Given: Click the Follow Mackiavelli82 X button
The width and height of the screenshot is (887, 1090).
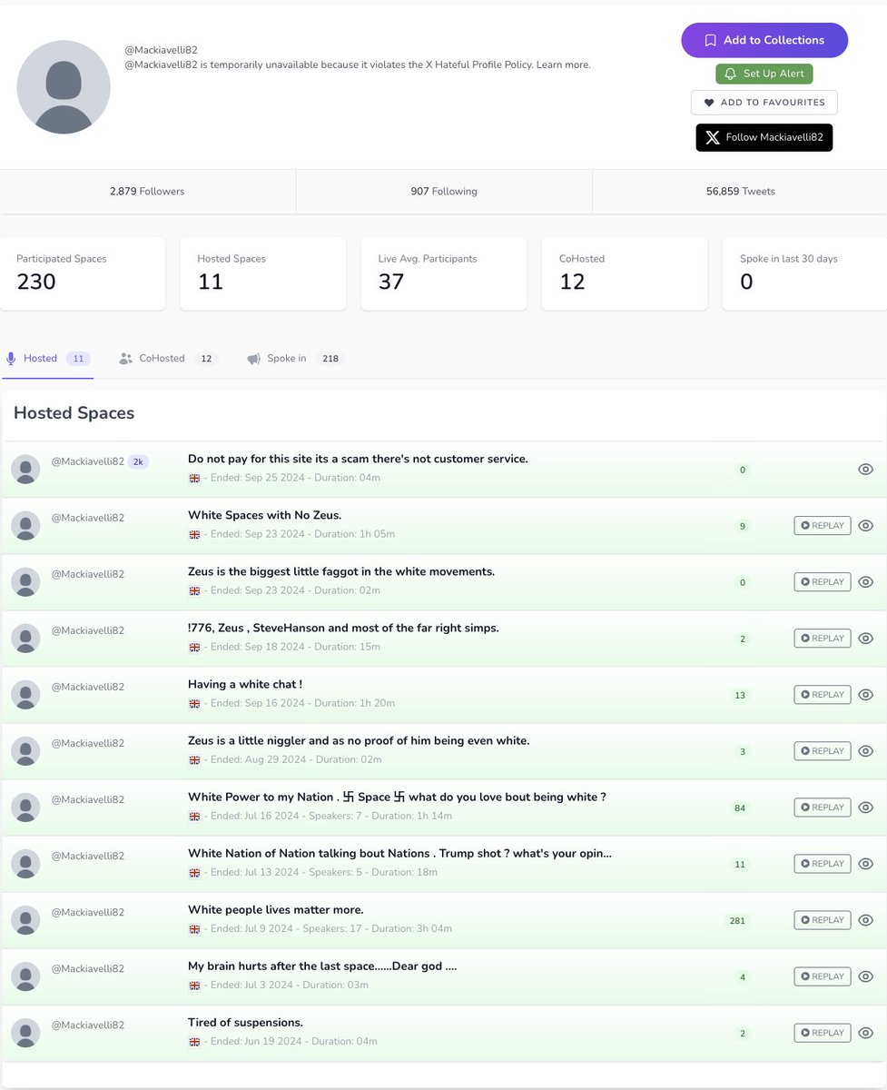Looking at the screenshot, I should 764,137.
